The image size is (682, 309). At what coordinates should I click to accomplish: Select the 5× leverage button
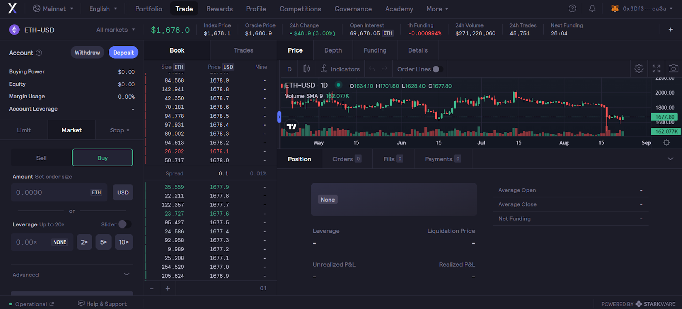coord(103,242)
